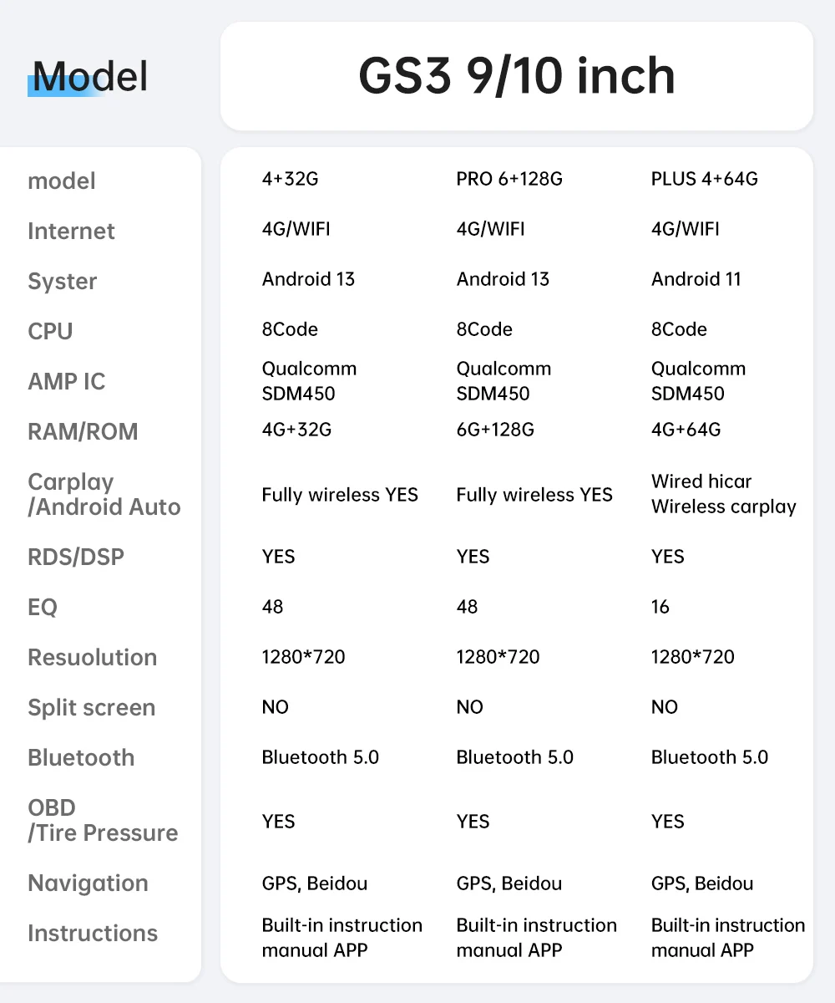Select the Model heading with blue highlight
The width and height of the screenshot is (835, 1003).
click(x=88, y=77)
